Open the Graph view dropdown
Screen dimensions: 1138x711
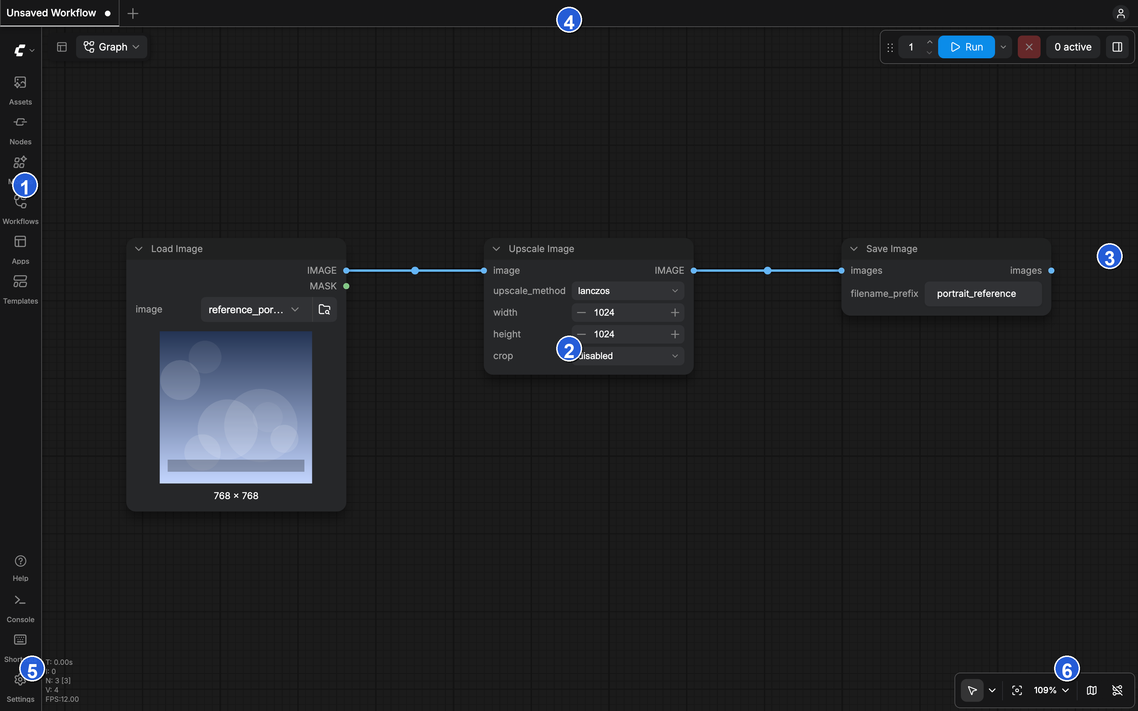click(111, 47)
